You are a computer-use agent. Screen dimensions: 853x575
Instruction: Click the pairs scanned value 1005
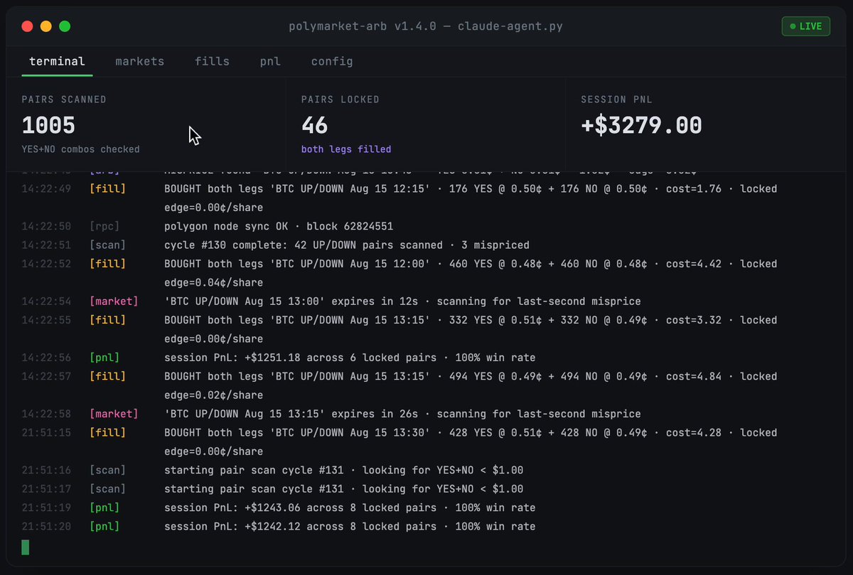coord(48,125)
